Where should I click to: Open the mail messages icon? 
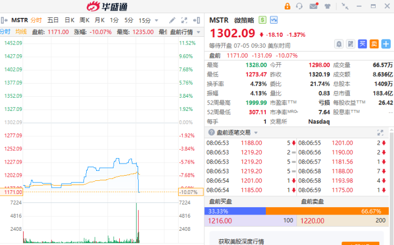point(314,6)
